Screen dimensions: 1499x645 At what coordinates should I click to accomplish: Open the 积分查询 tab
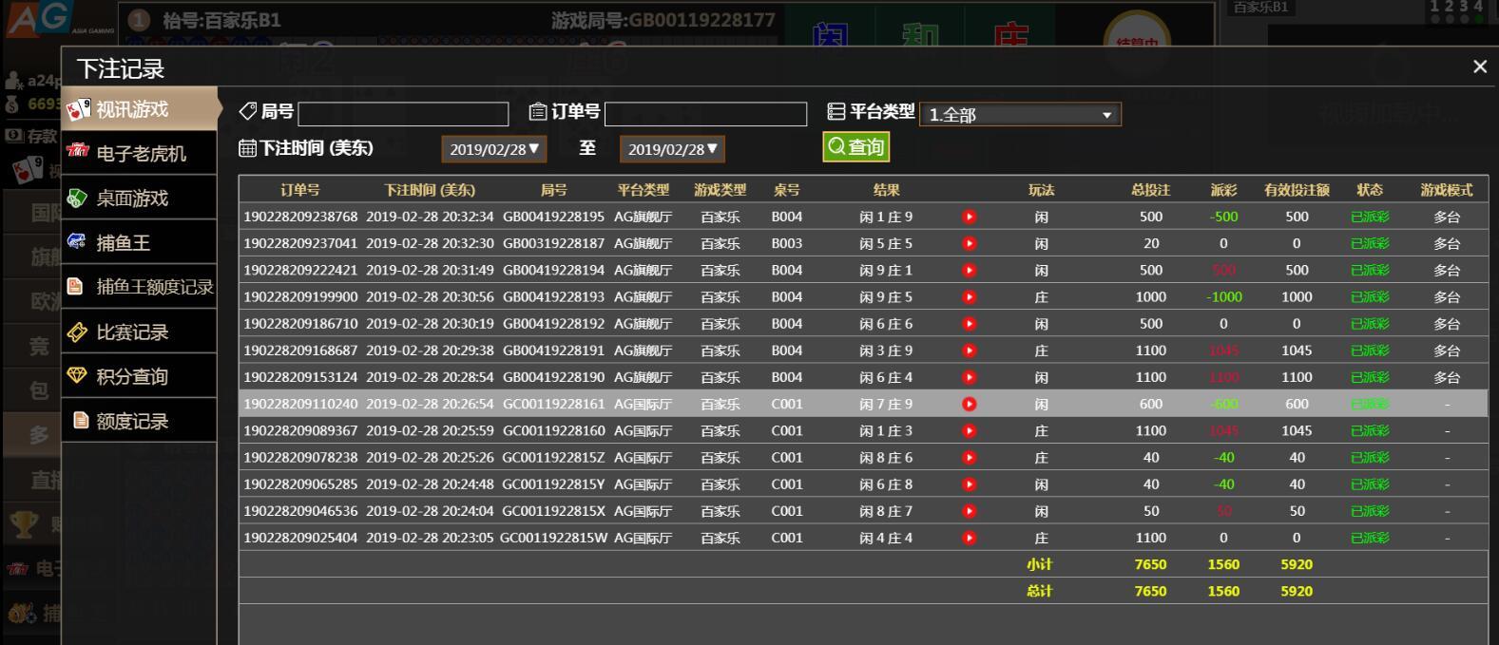[x=140, y=376]
